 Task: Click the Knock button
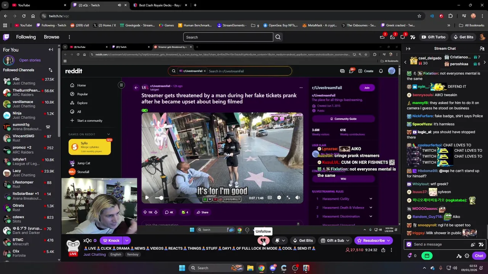[x=111, y=241]
